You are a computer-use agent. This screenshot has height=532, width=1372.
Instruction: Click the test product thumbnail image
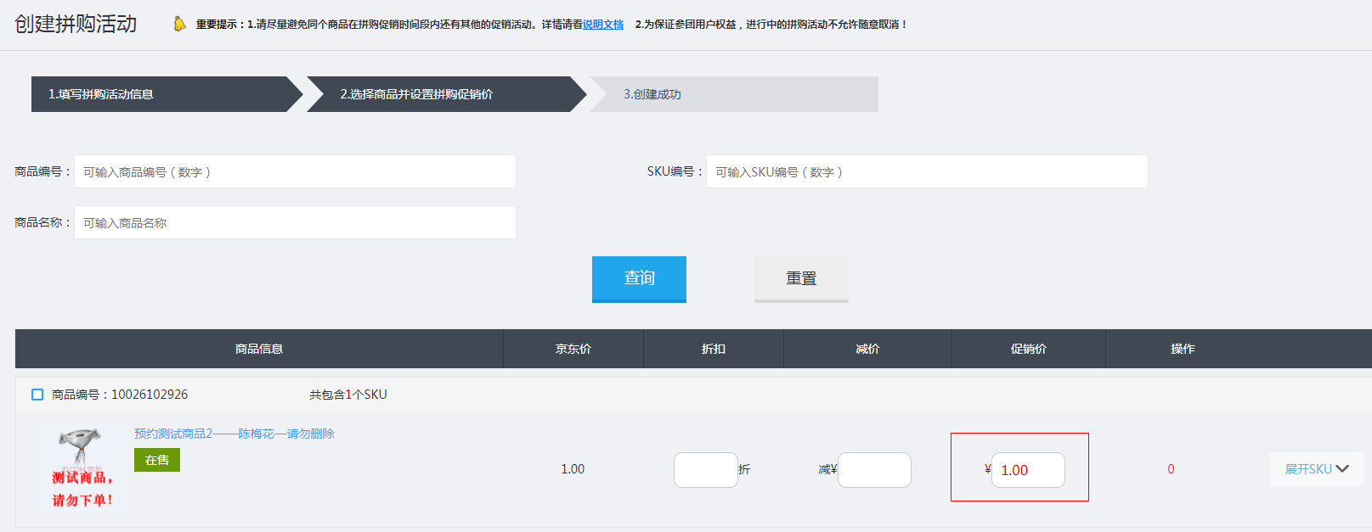pos(82,468)
